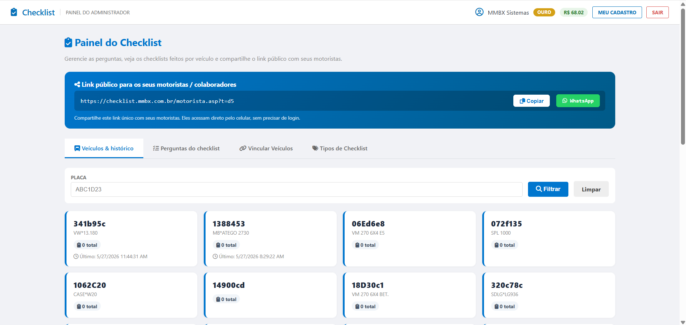Click the CASE*W20 model text
This screenshot has width=686, height=325.
tap(85, 294)
